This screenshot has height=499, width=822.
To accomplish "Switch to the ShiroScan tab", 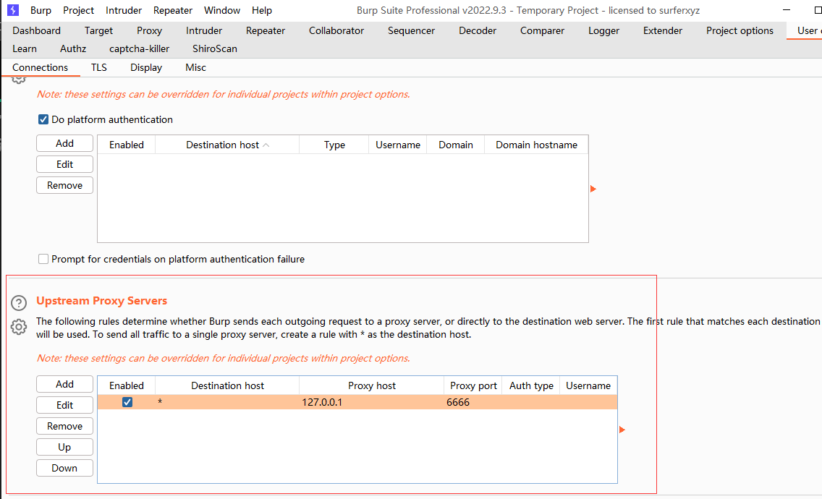I will click(214, 48).
